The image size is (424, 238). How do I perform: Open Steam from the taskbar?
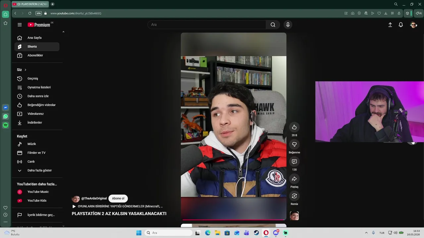tap(256, 233)
